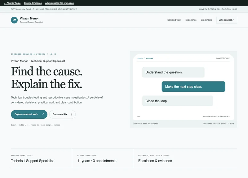
Task: Click the 'CONCEPT STUDY' label
Action: click(x=223, y=58)
